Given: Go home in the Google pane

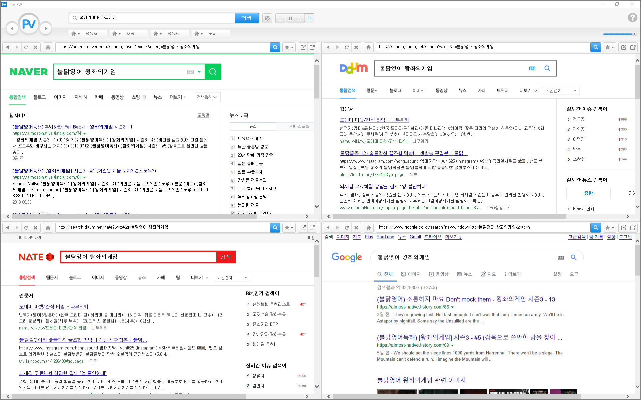Looking at the screenshot, I should 369,228.
